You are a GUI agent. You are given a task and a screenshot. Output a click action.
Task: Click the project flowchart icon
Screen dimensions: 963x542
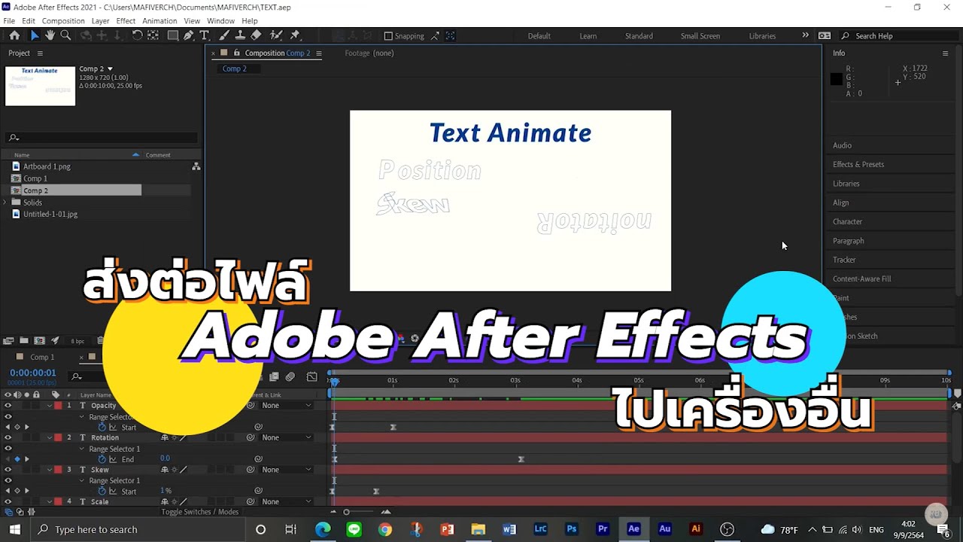(196, 166)
